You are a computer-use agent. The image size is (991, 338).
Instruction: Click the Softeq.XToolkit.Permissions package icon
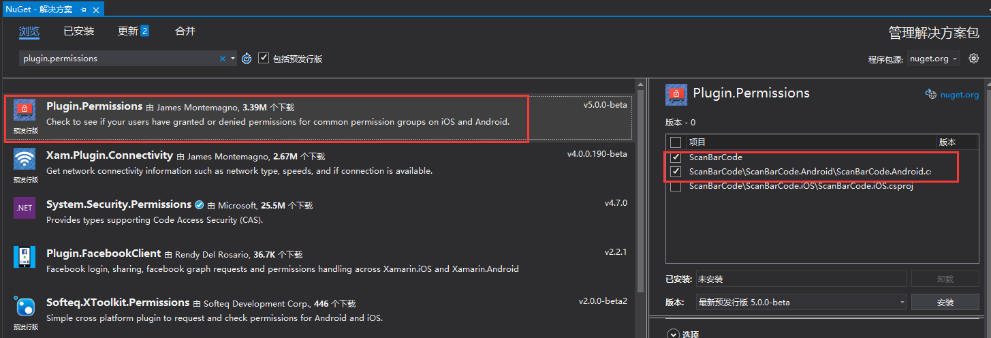(25, 306)
